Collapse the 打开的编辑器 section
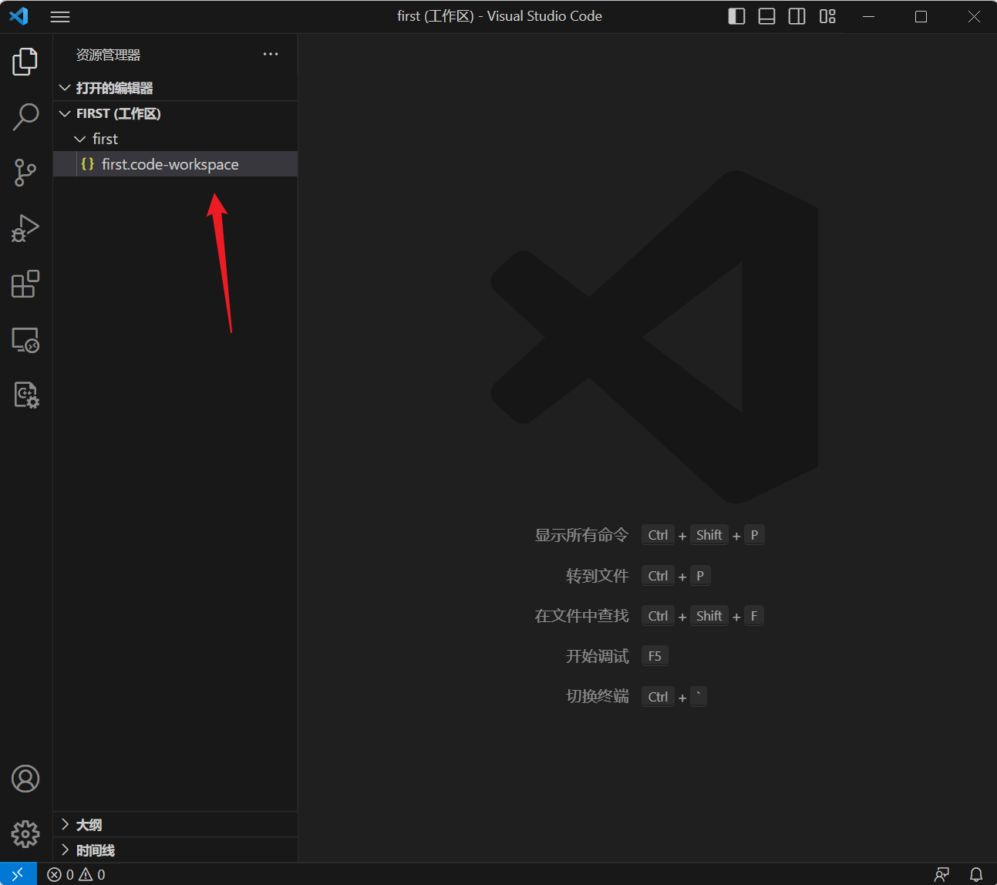This screenshot has height=885, width=997. click(175, 88)
